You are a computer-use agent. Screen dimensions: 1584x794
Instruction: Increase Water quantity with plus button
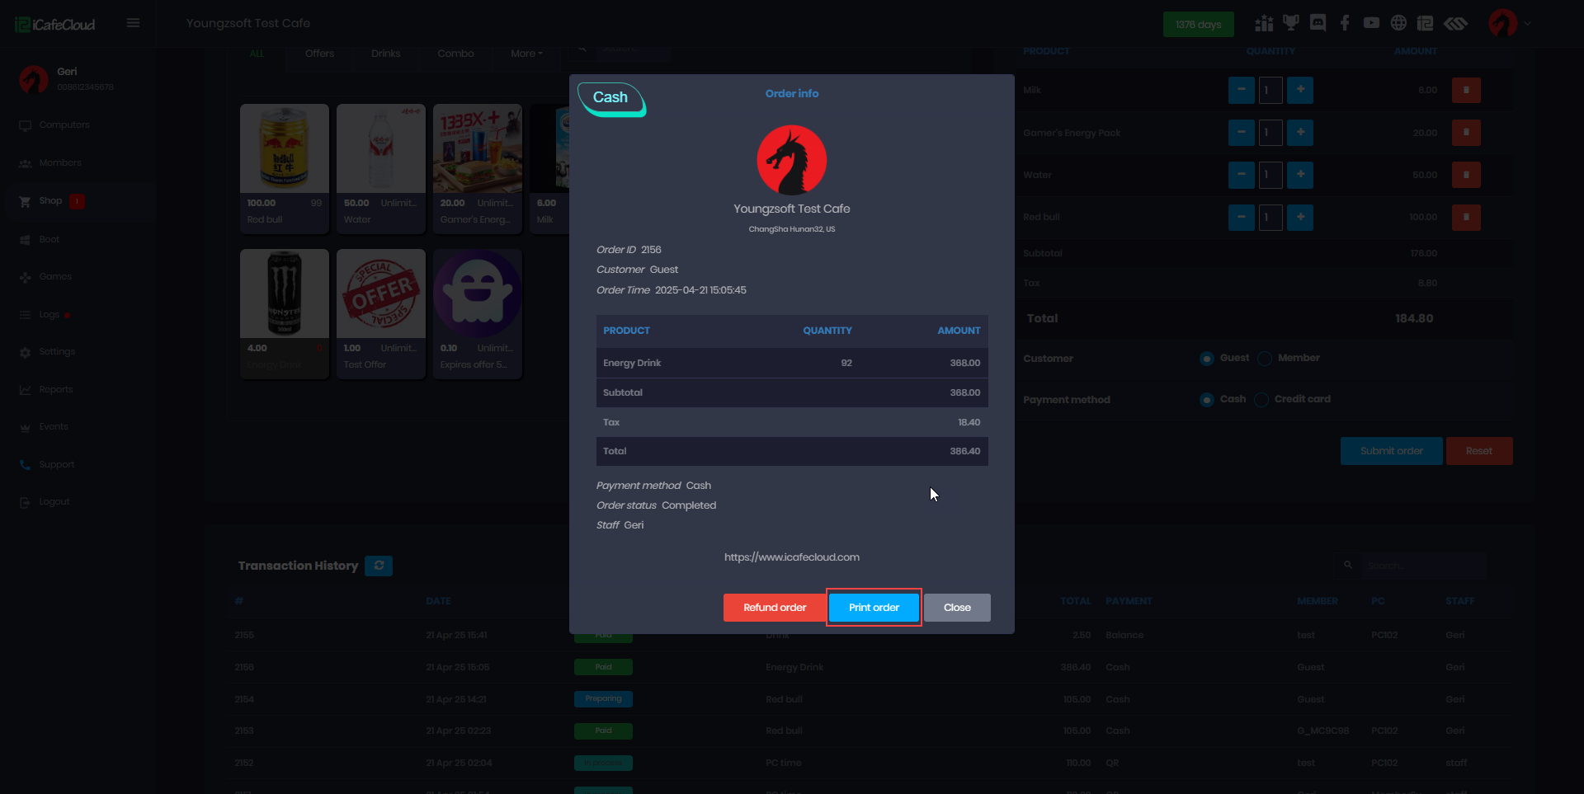[1300, 175]
